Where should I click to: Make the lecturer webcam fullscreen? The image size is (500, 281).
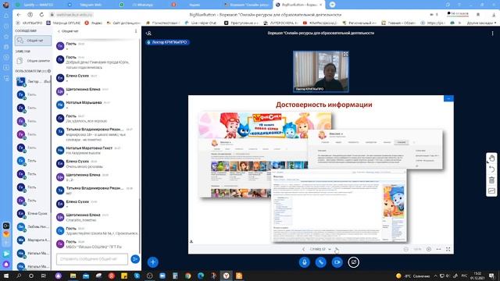(345, 54)
